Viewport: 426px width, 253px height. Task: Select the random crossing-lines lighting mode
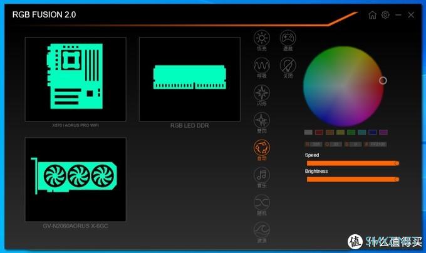(x=262, y=202)
